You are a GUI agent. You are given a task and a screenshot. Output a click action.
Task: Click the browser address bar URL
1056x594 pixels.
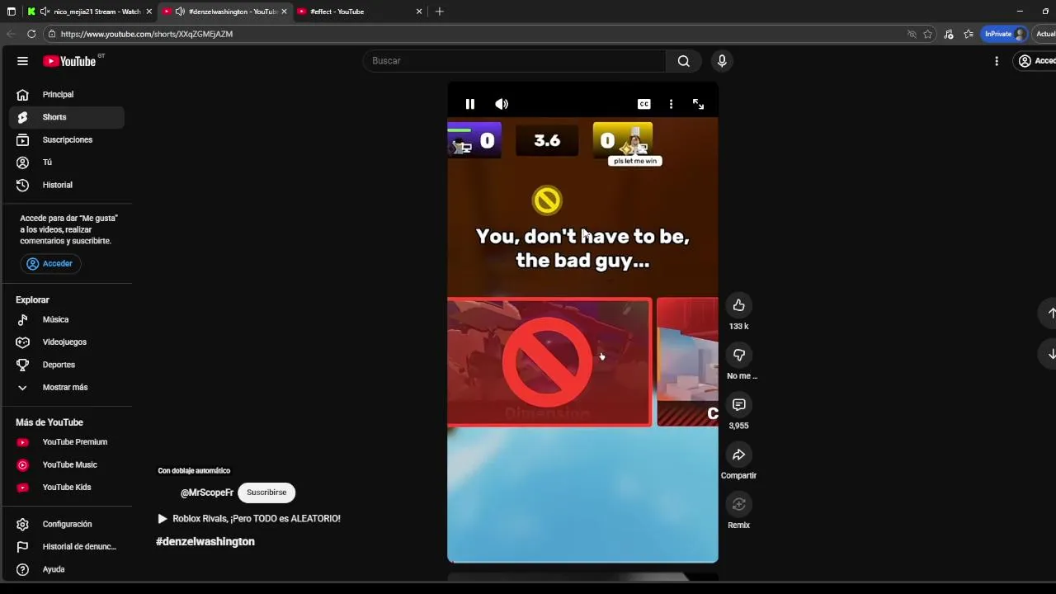click(146, 34)
